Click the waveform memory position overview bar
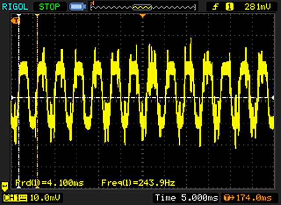 coord(143,7)
